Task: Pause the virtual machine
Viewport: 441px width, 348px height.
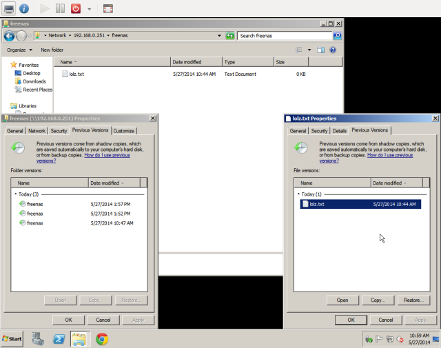Action: [x=60, y=9]
